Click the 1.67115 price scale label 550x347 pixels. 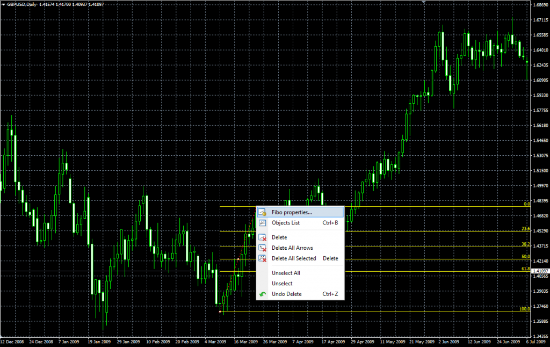[x=540, y=20]
